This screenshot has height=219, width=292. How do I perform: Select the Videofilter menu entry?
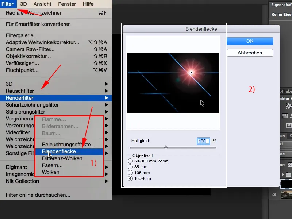pos(18,132)
